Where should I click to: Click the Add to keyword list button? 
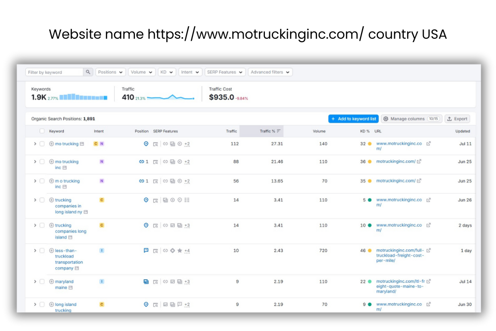pos(353,119)
